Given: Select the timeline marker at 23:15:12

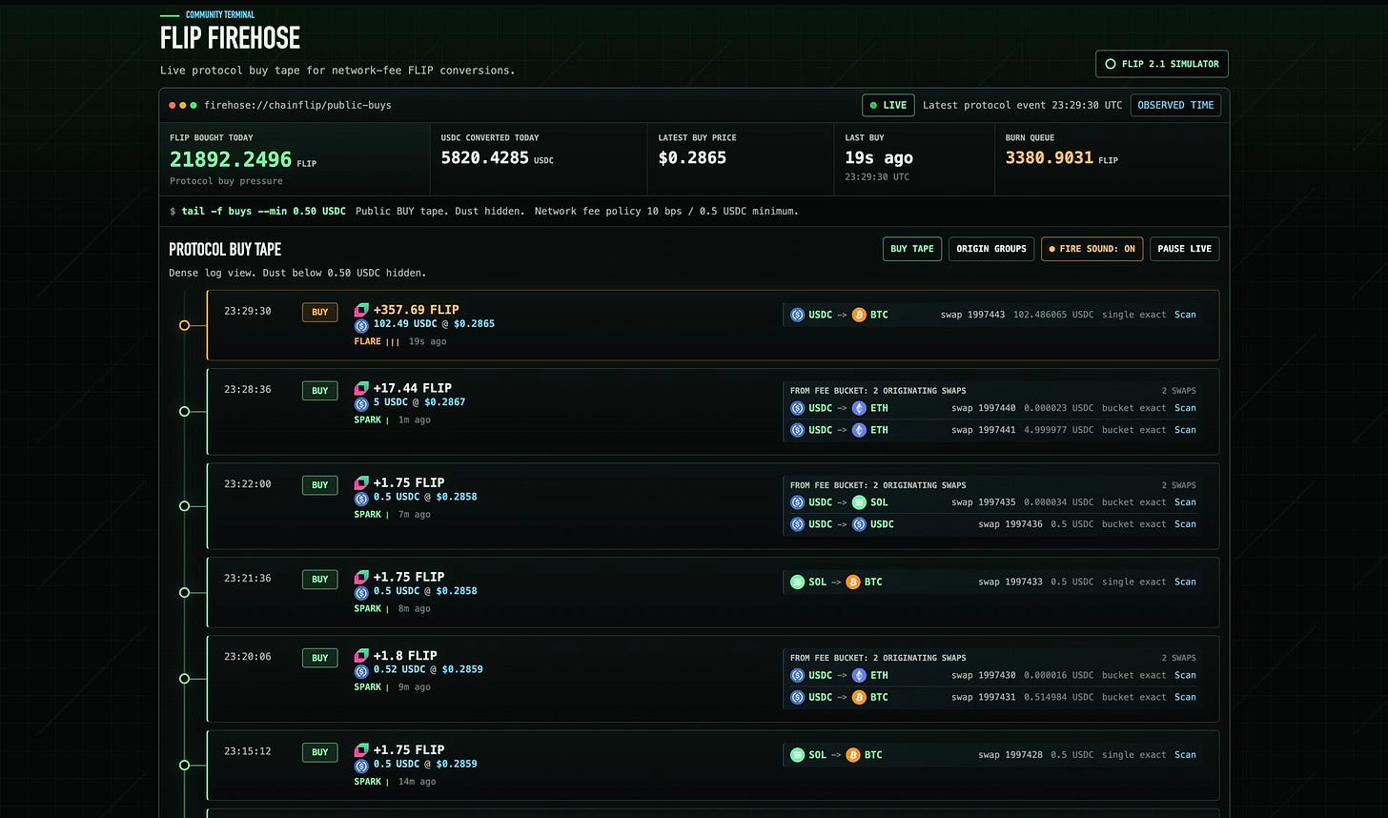Looking at the screenshot, I should pos(184,766).
